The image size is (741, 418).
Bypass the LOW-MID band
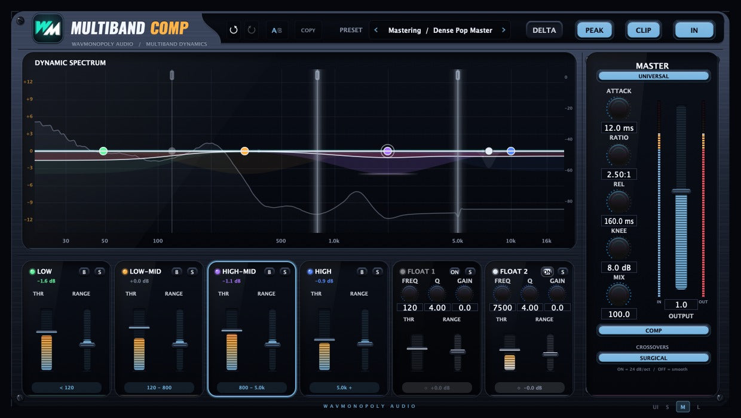pos(177,272)
